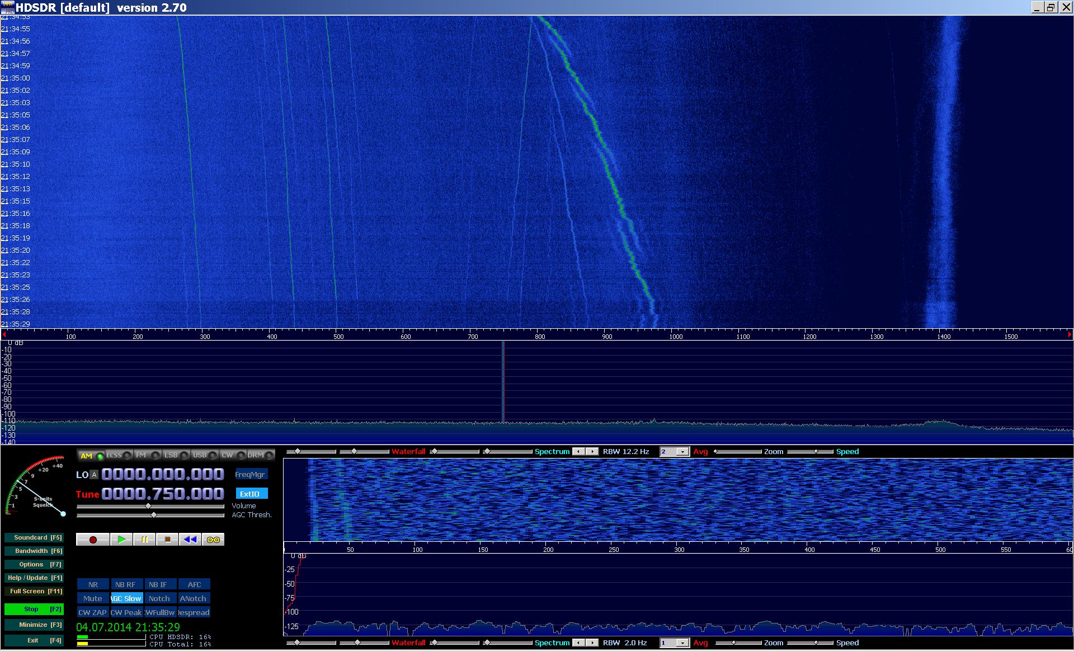Click the green play button
This screenshot has height=652, width=1074.
pos(121,540)
